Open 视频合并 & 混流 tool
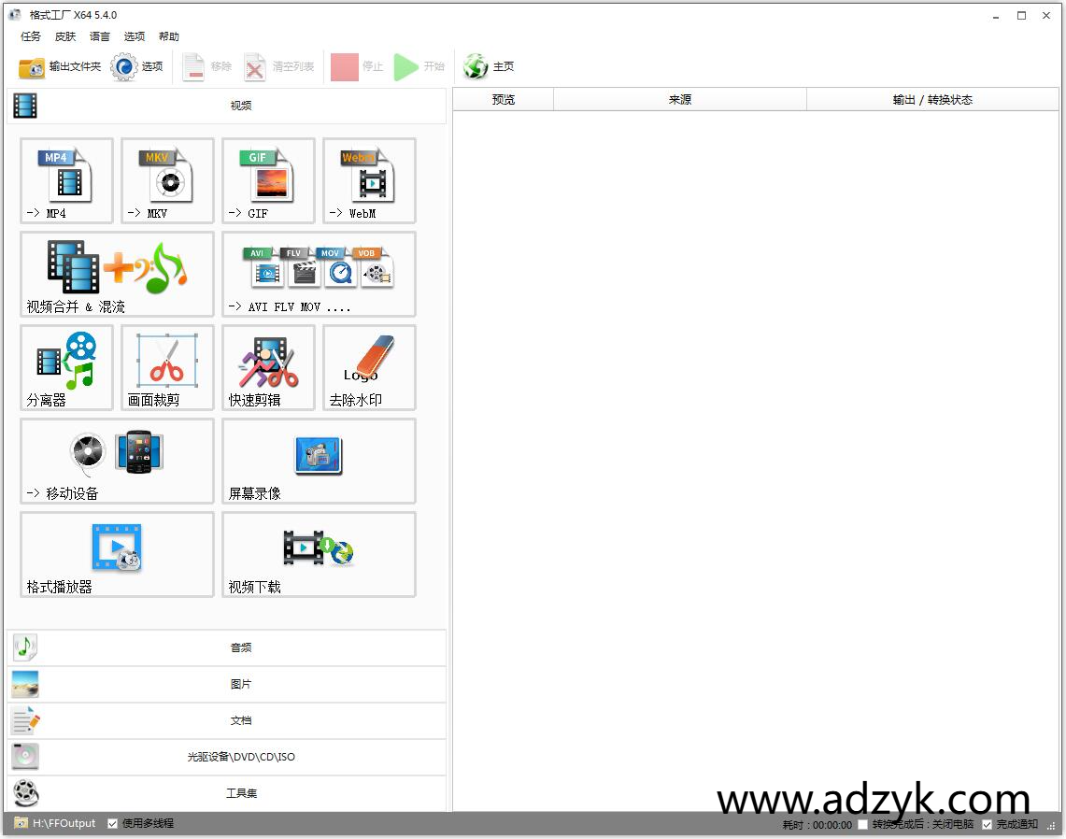 point(117,273)
